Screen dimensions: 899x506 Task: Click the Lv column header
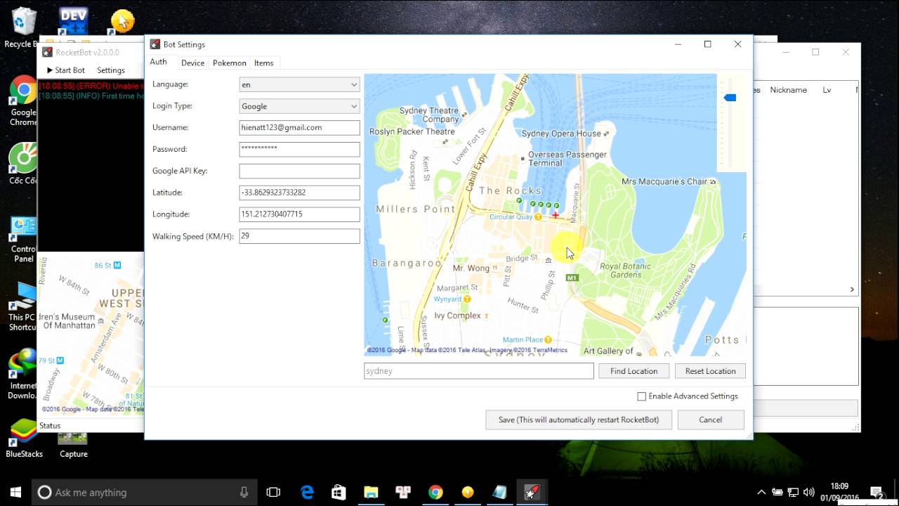(827, 90)
